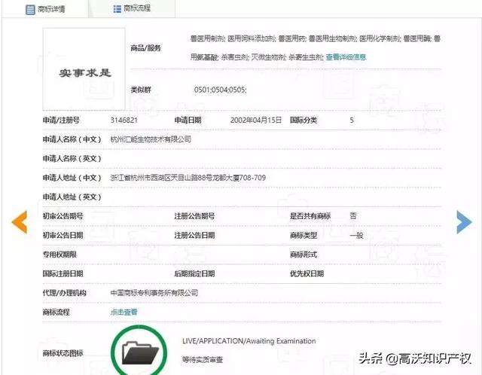Click the 优先权日期 label

[307, 273]
